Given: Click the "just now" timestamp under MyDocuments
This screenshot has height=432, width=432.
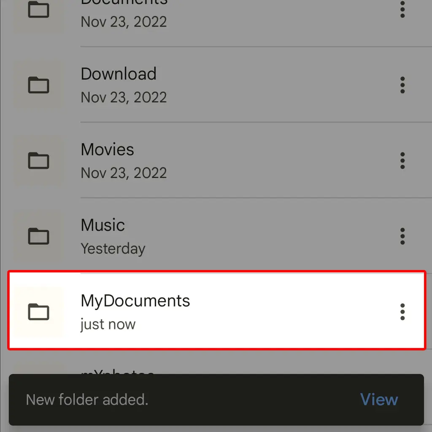Looking at the screenshot, I should click(x=108, y=324).
